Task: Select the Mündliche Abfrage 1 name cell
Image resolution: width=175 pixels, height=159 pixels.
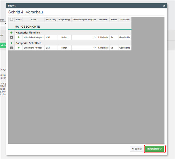Action: click(33, 38)
